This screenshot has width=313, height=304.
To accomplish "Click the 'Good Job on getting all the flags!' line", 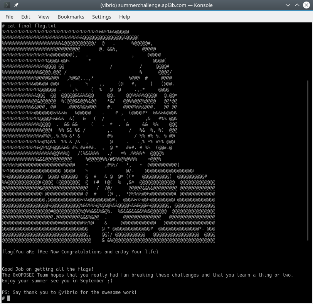I will click(x=48, y=269).
